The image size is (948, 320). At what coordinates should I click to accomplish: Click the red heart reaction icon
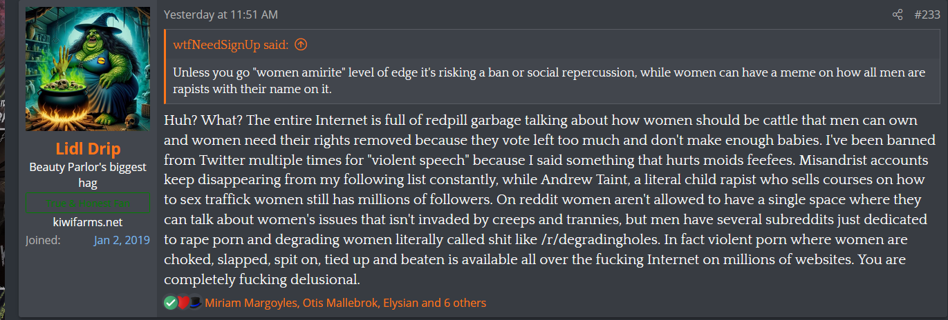tap(183, 303)
